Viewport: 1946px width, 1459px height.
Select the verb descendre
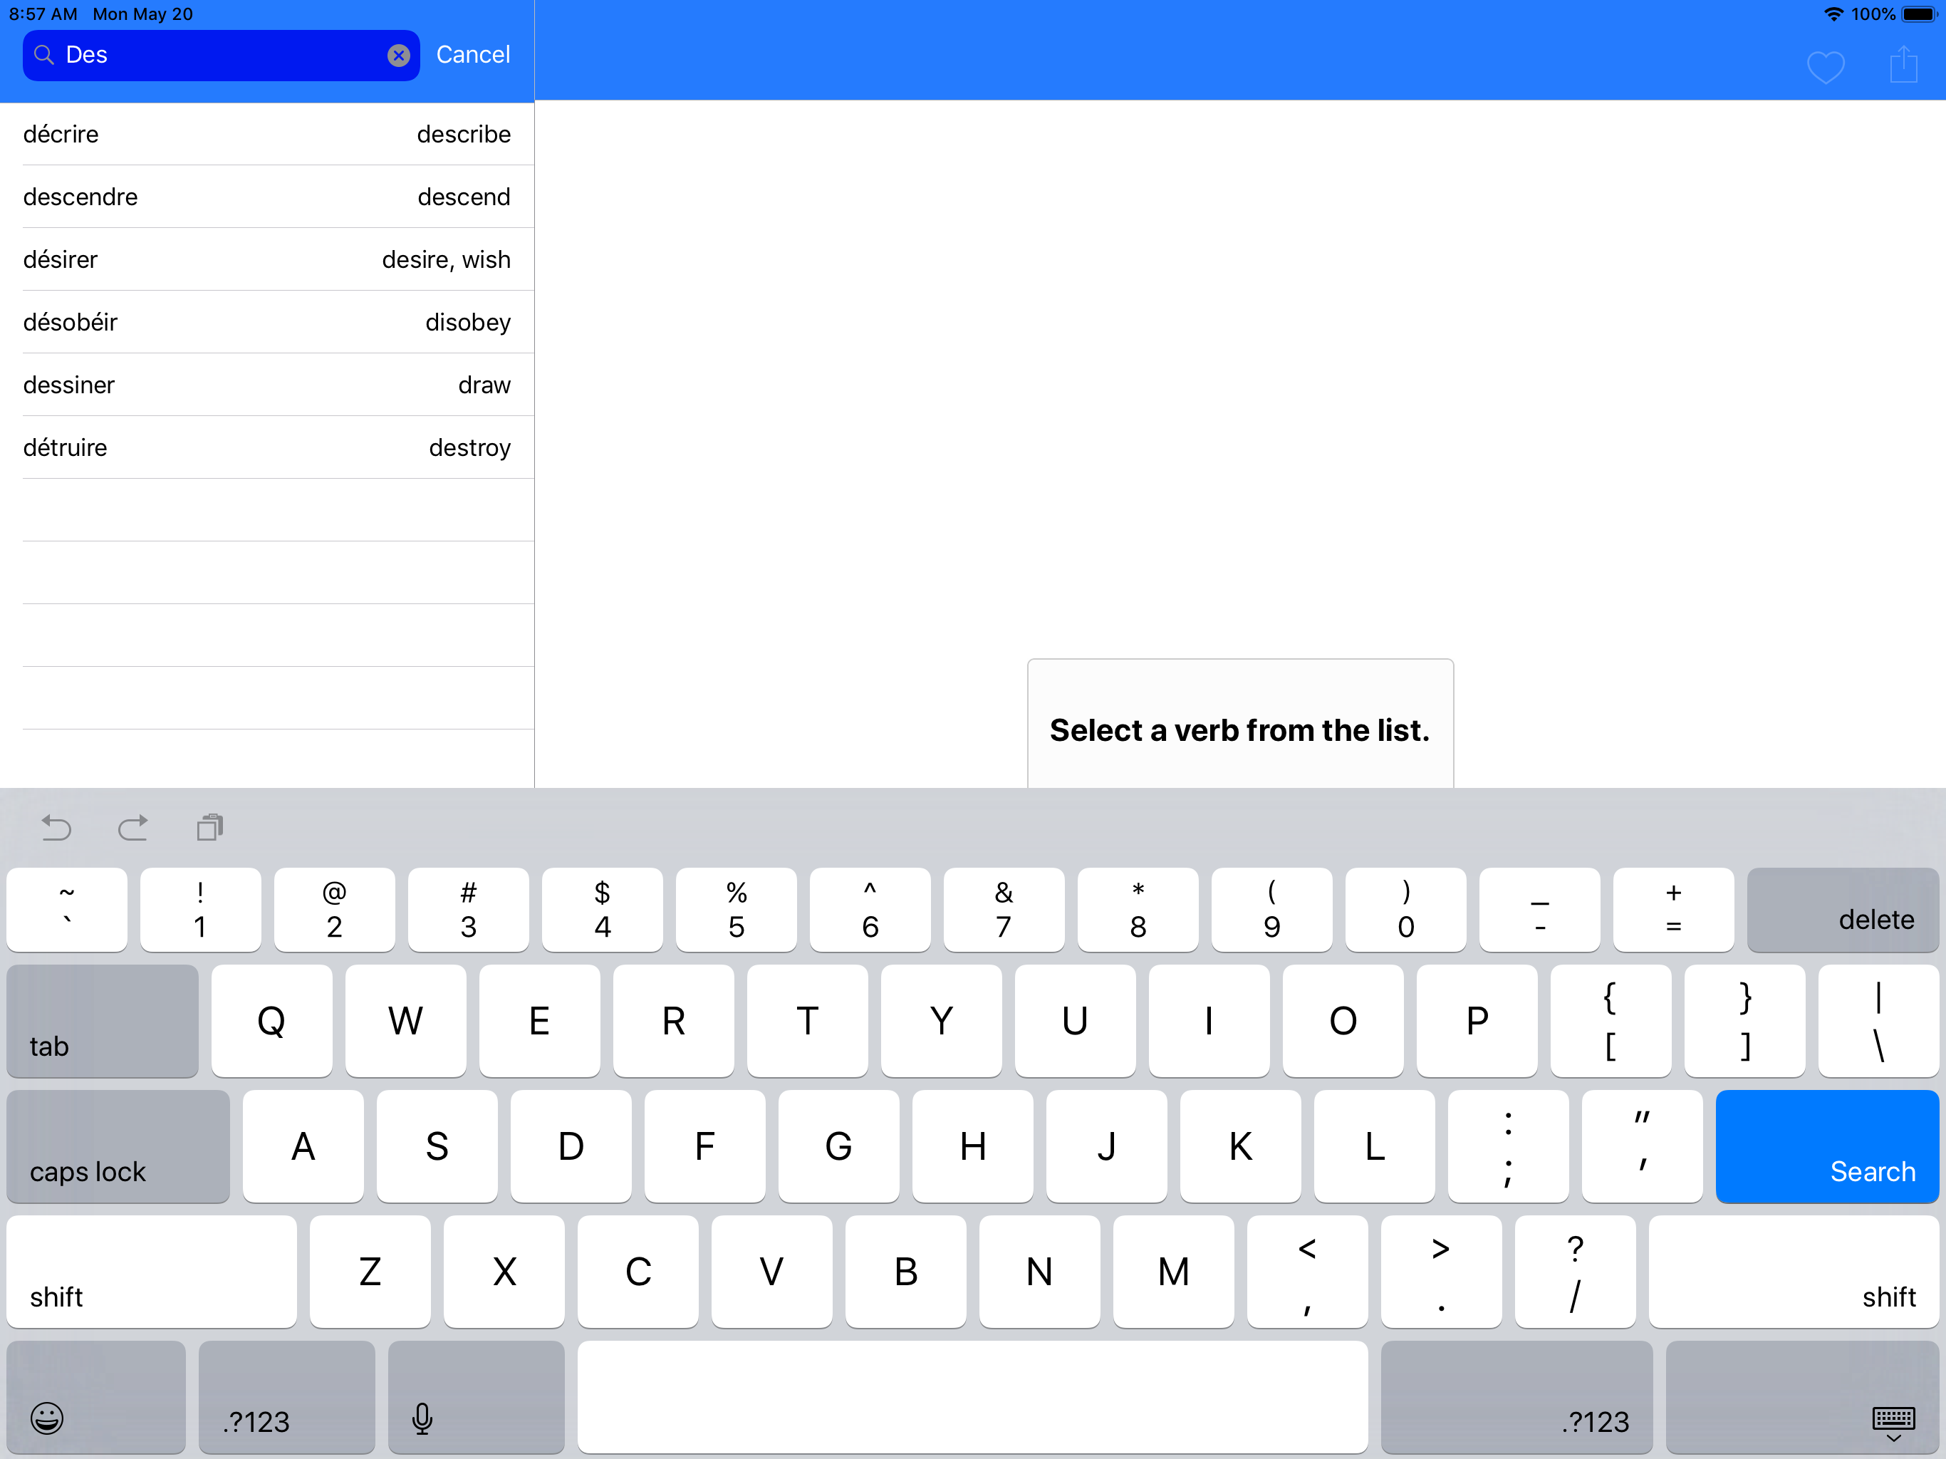point(266,196)
